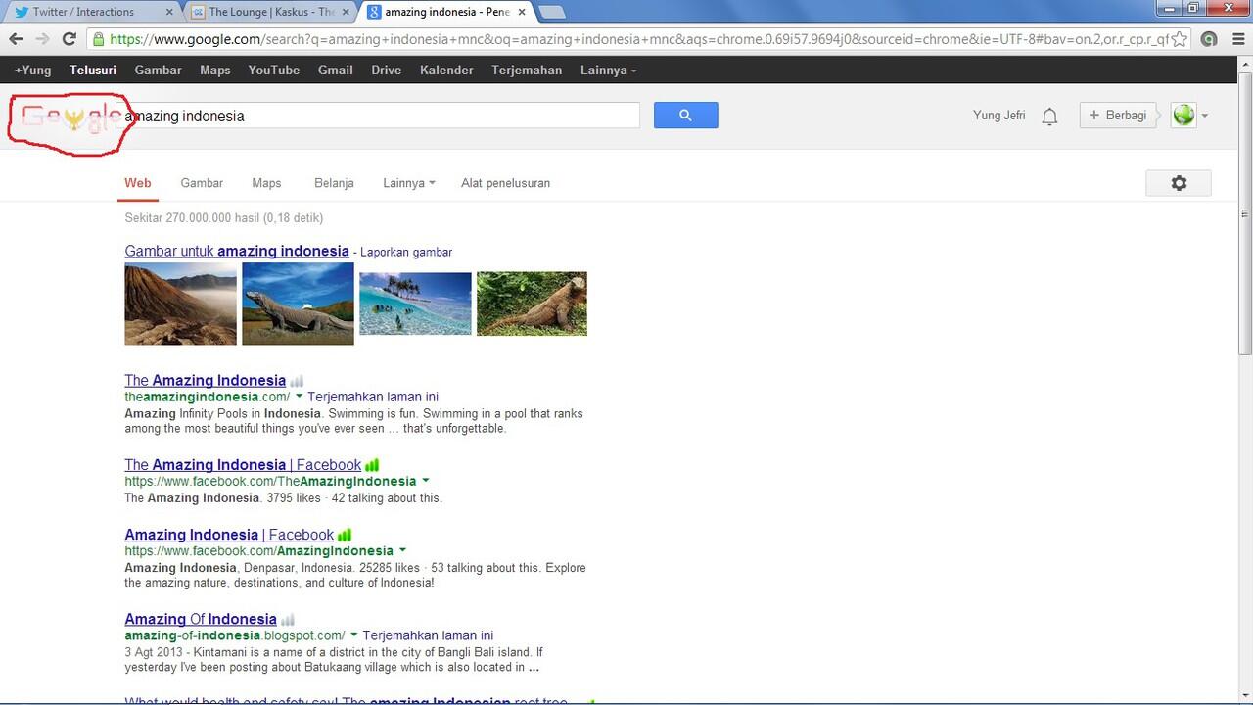Open the Komodo dragon on grass thumbnail
This screenshot has width=1253, height=705.
pos(532,304)
